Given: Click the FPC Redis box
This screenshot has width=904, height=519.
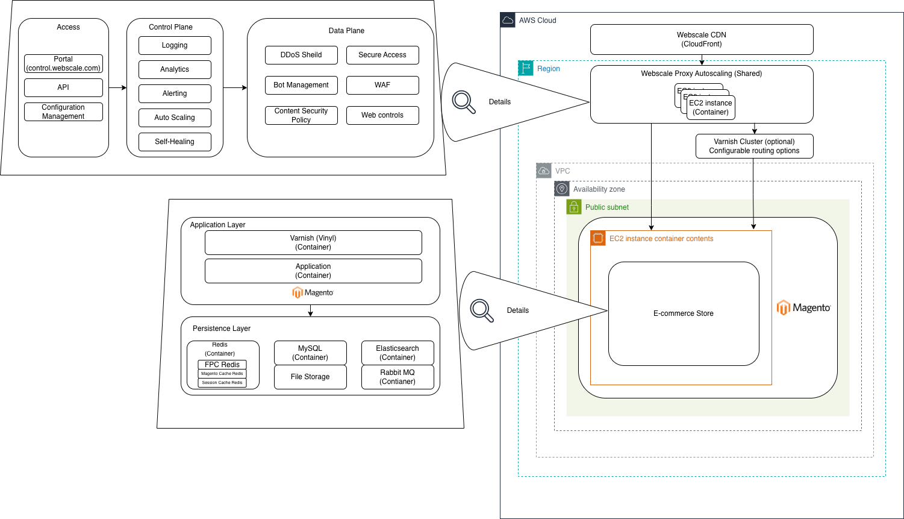Looking at the screenshot, I should click(x=222, y=365).
